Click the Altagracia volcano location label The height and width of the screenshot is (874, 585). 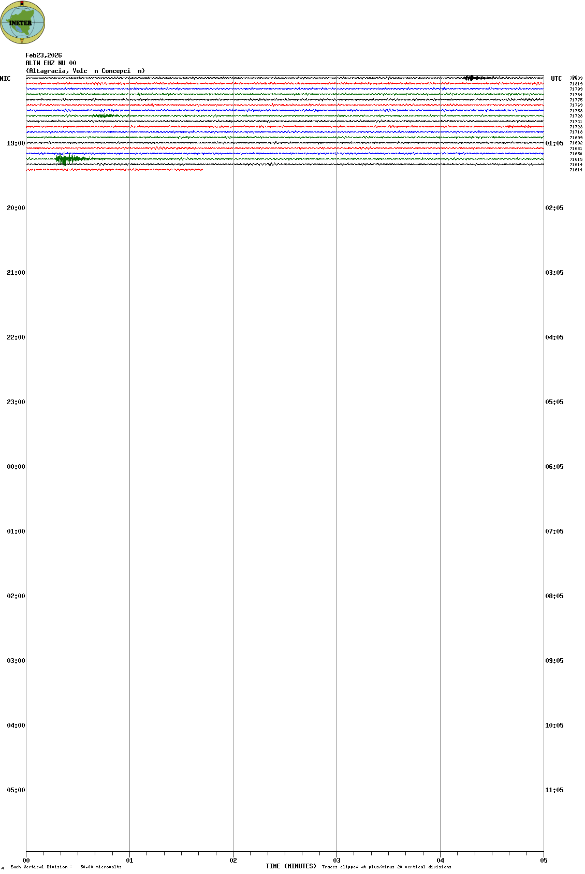tap(85, 71)
